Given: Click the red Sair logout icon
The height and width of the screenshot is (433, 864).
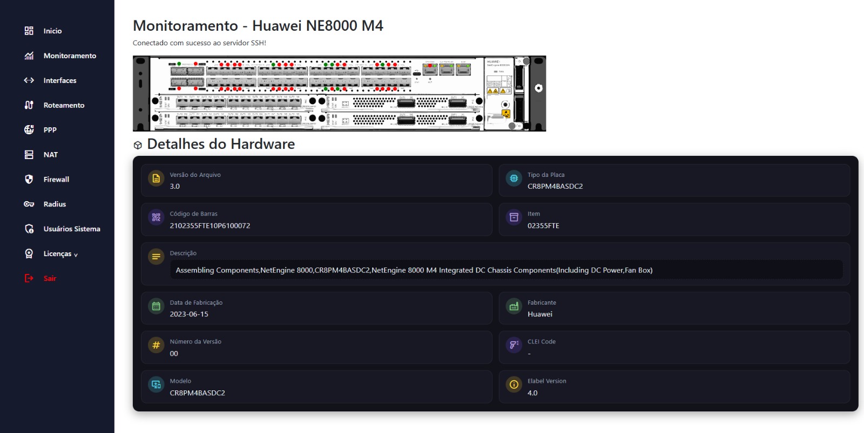Looking at the screenshot, I should (29, 278).
